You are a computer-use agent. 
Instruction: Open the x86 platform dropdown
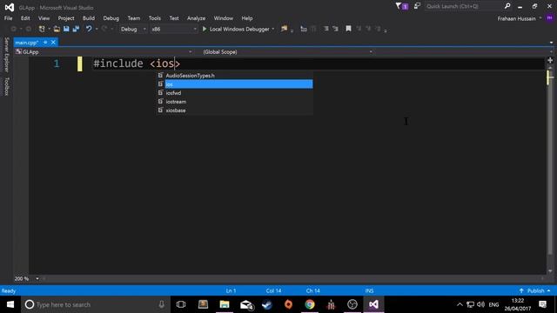(x=174, y=29)
